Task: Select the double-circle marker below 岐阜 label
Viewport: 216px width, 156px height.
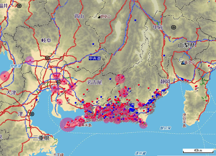Action: 47,58
